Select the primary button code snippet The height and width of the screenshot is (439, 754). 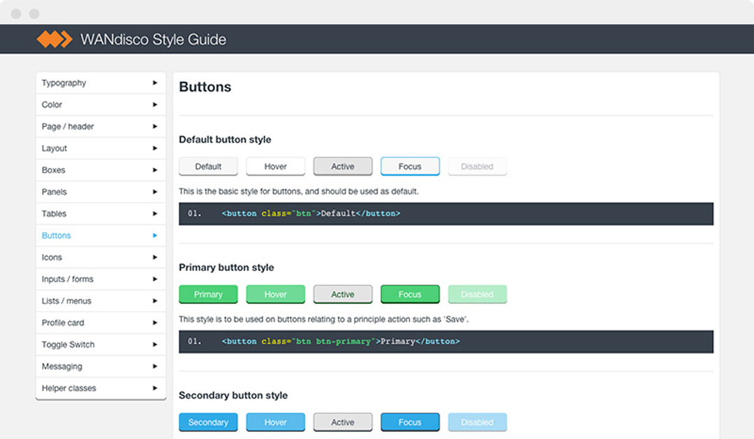tap(445, 341)
